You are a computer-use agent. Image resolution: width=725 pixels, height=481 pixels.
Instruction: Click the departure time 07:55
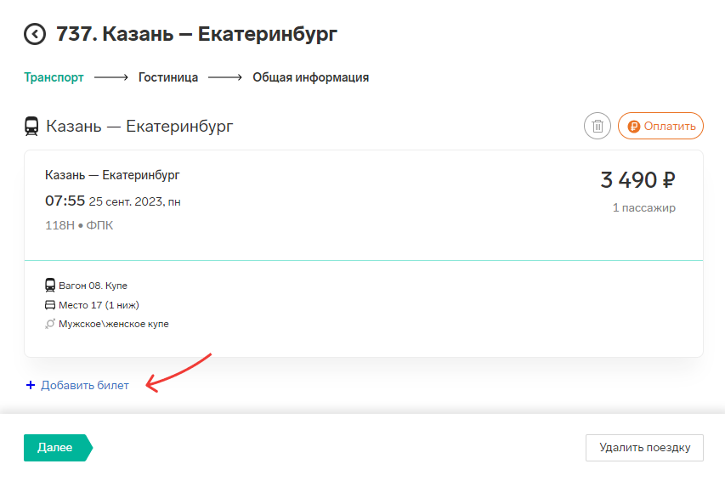pyautogui.click(x=65, y=201)
